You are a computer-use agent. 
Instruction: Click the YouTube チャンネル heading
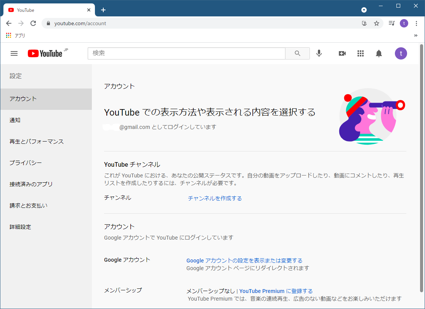coord(132,165)
